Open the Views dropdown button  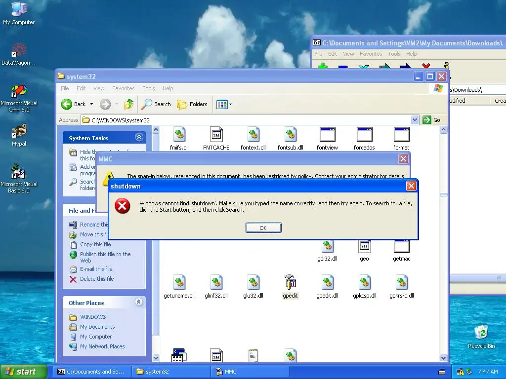click(224, 105)
